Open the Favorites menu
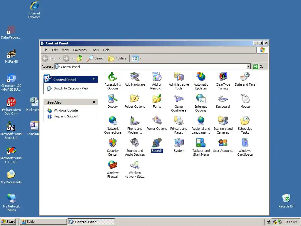The width and height of the screenshot is (301, 226). pos(80,50)
